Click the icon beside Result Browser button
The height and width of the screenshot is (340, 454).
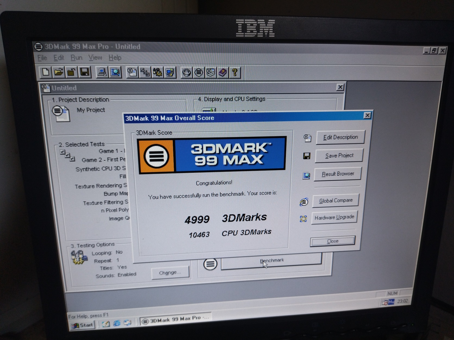(306, 176)
